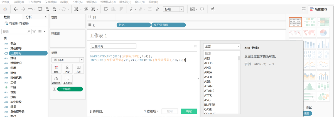The image size is (334, 117).
Task: Click the show/hide cards icon
Action: (x=192, y=9)
